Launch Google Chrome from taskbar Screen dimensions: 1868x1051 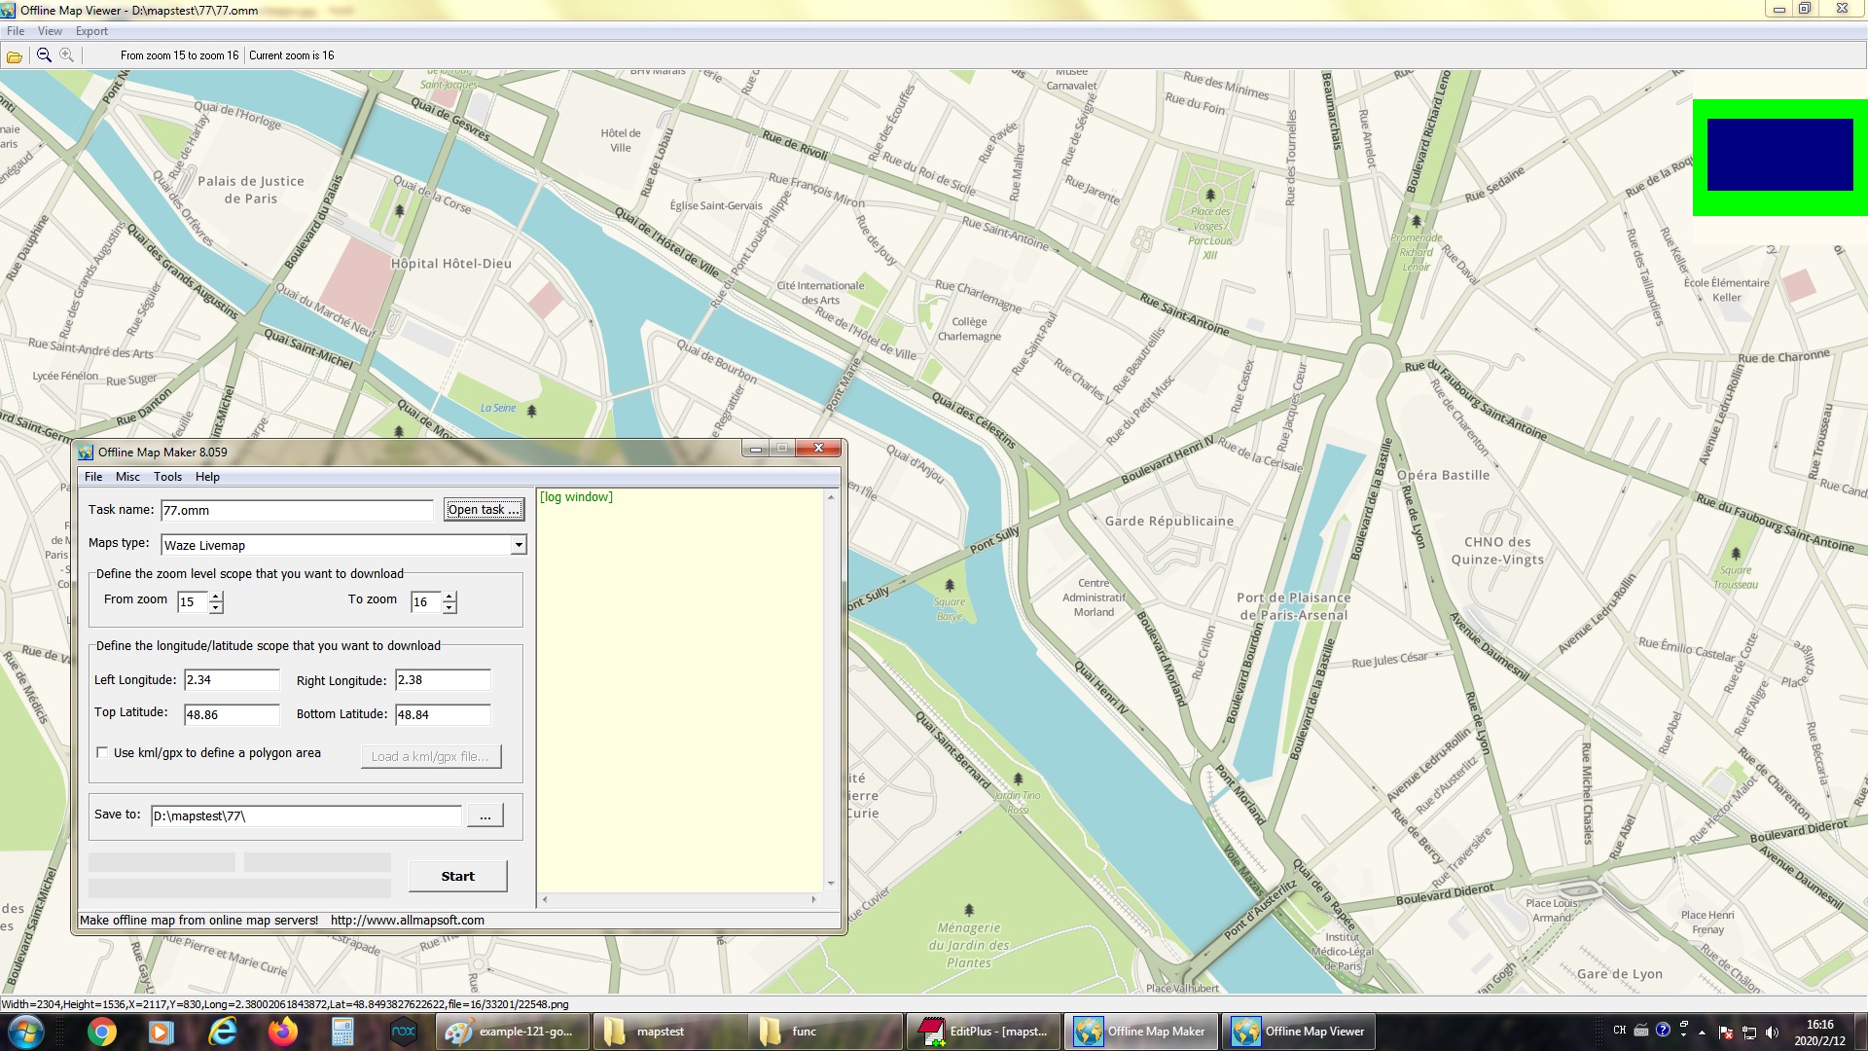[x=101, y=1032]
